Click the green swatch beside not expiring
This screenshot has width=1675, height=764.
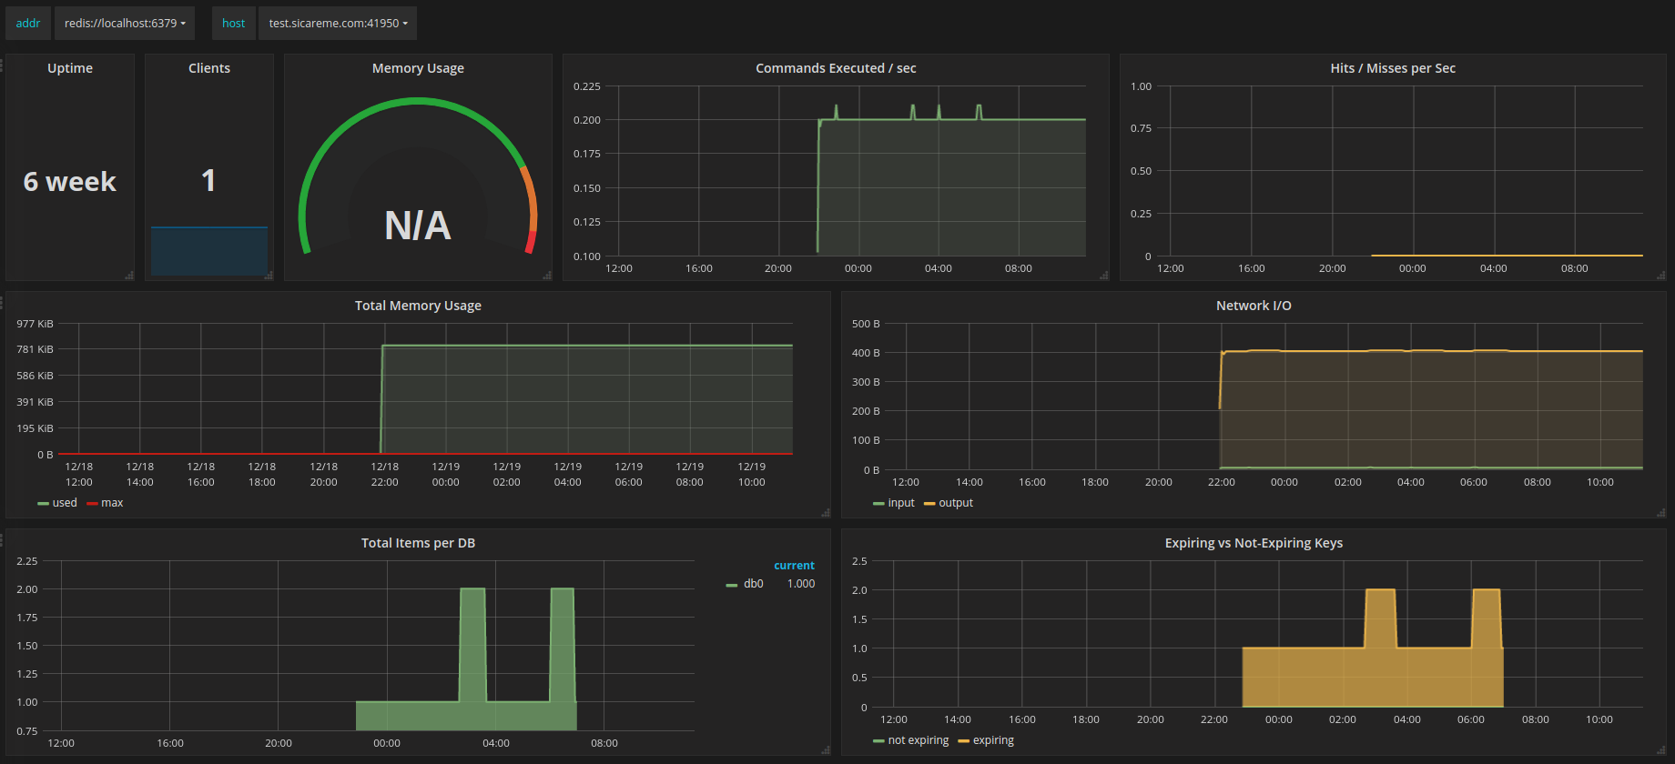(x=878, y=741)
